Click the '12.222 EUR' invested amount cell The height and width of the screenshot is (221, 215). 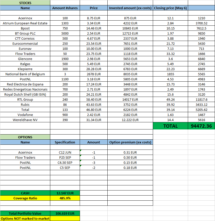click(130, 120)
